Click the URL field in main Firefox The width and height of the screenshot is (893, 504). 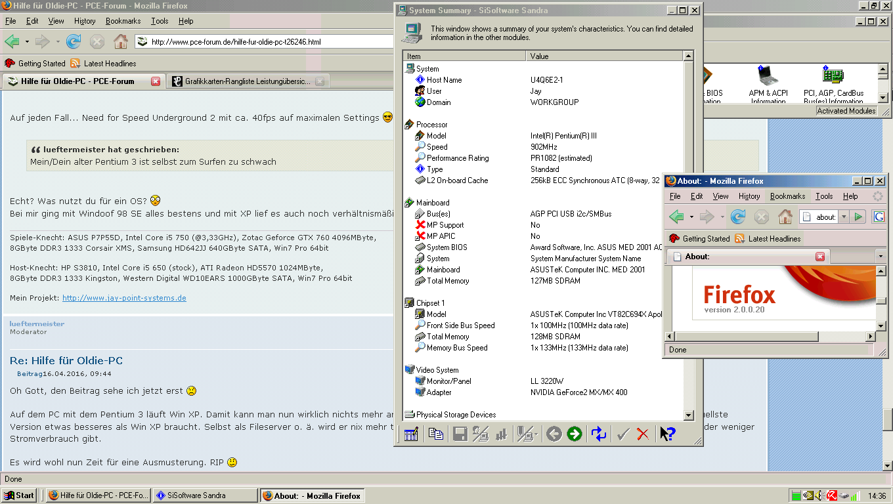pyautogui.click(x=263, y=42)
